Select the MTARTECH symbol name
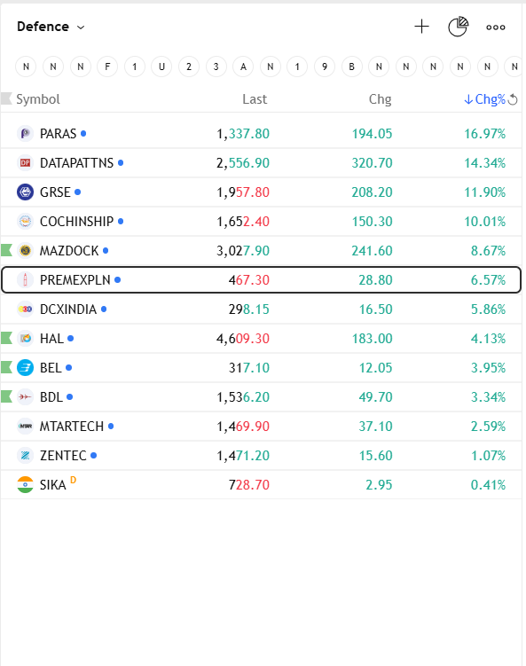 [x=71, y=427]
